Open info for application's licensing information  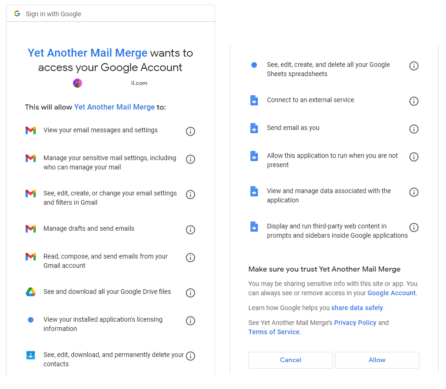[x=190, y=320]
